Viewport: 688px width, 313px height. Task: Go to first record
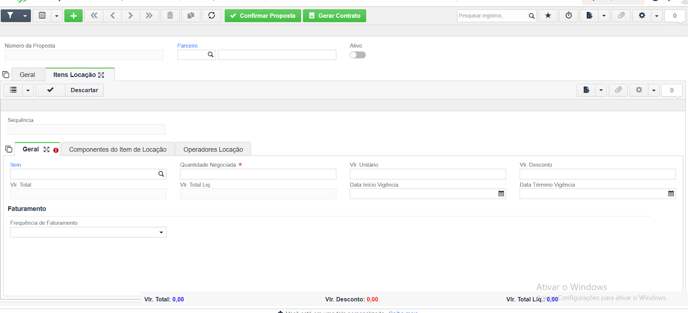point(94,16)
